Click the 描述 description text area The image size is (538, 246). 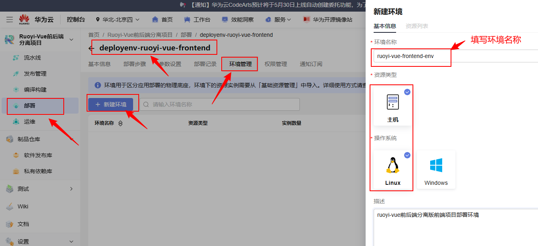click(x=456, y=227)
